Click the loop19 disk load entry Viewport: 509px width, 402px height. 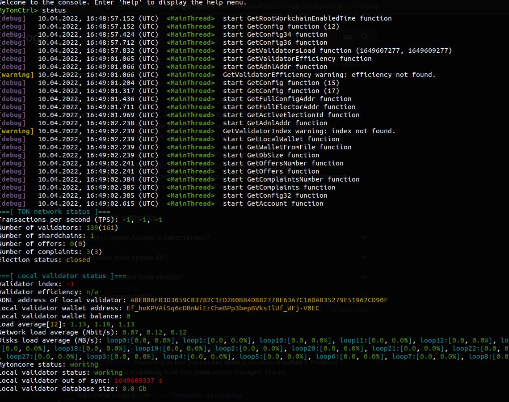coord(171,348)
